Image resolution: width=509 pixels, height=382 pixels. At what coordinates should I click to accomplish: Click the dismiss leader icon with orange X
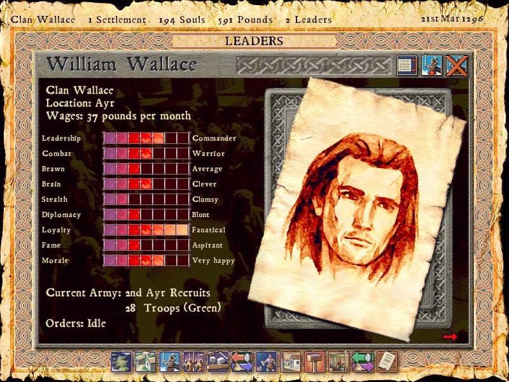(x=456, y=66)
